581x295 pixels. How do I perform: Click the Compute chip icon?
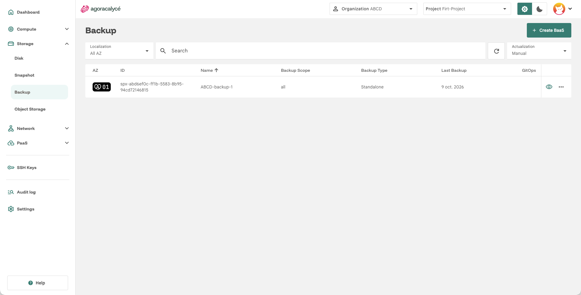[11, 29]
